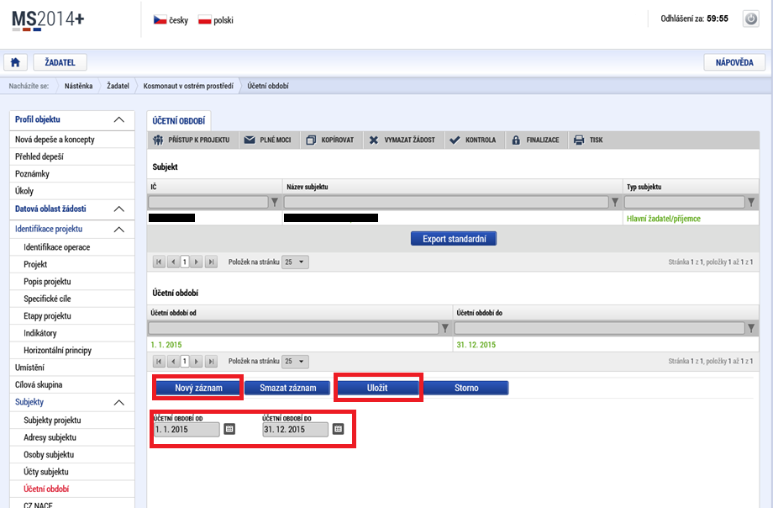Collapse the Subjekty section

pos(118,403)
